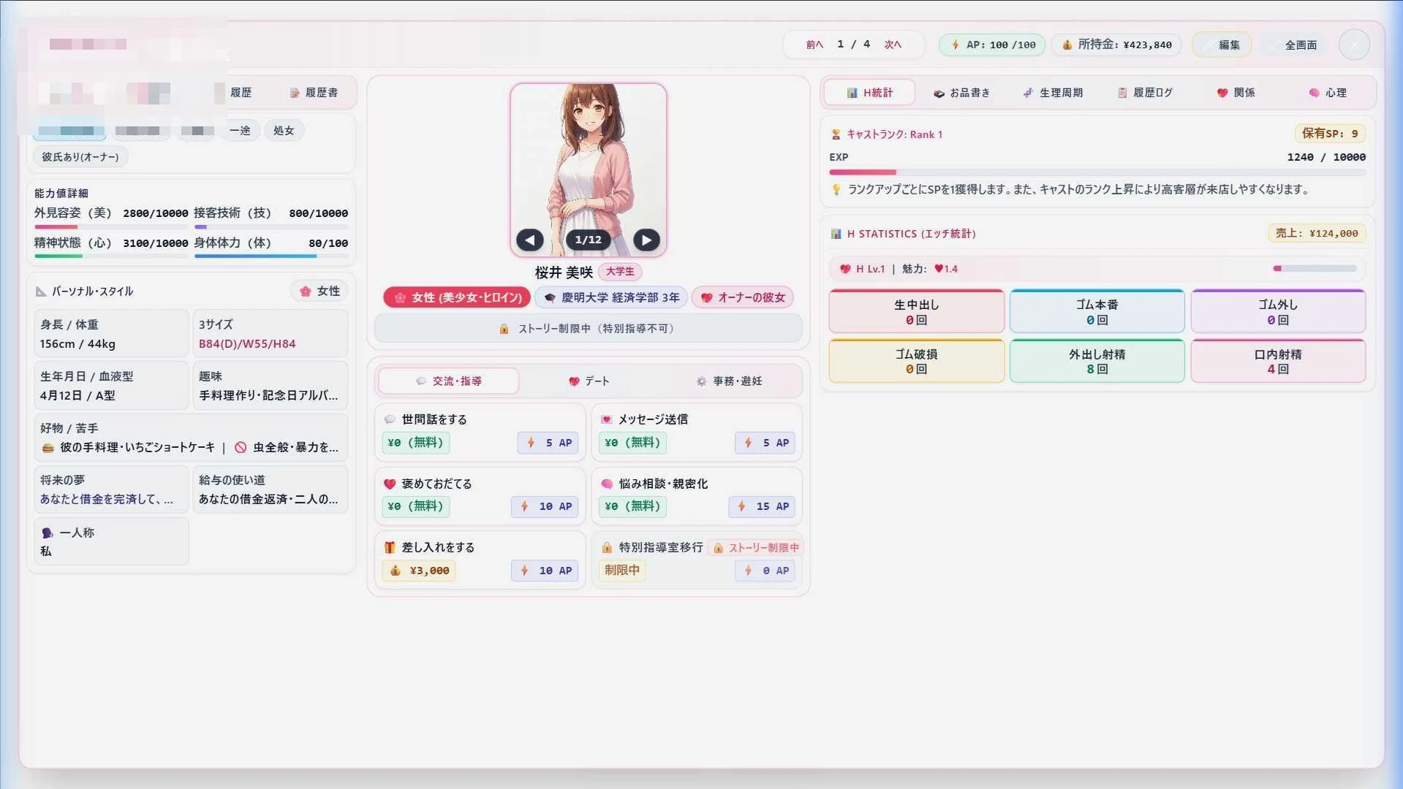
Task: Go to previous cast with 前へ
Action: [814, 45]
